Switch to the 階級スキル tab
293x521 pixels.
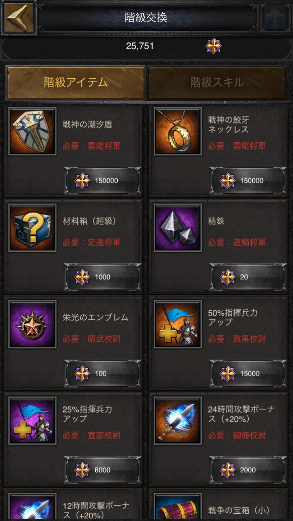pyautogui.click(x=217, y=83)
